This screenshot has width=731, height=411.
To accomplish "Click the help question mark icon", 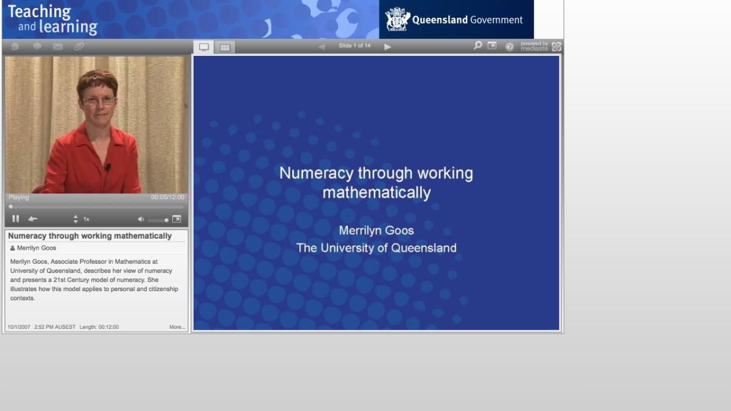I will pos(509,46).
